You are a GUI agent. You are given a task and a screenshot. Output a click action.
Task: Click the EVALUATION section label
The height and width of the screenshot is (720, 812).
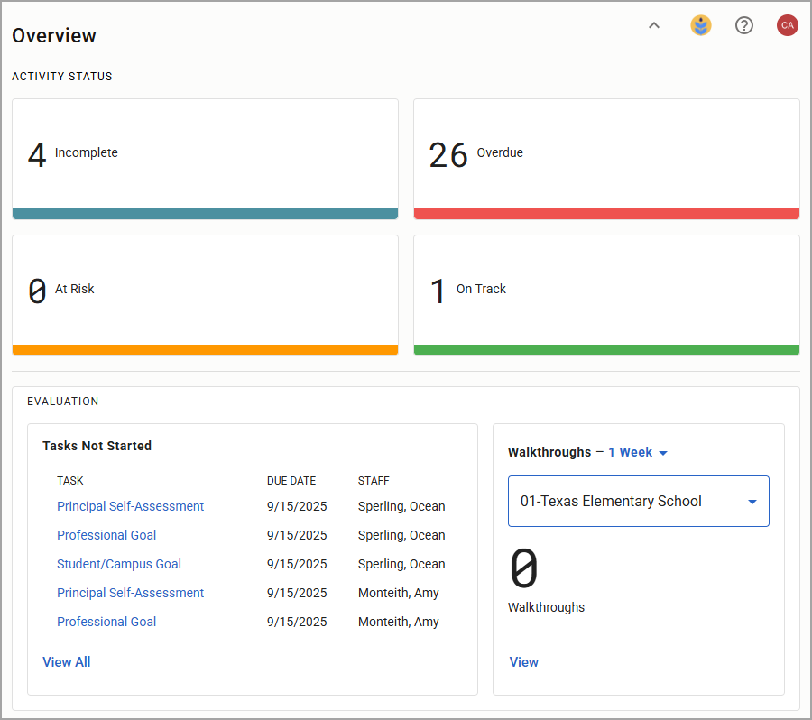[x=62, y=402]
